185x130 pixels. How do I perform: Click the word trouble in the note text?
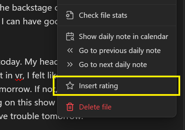pos(25,116)
